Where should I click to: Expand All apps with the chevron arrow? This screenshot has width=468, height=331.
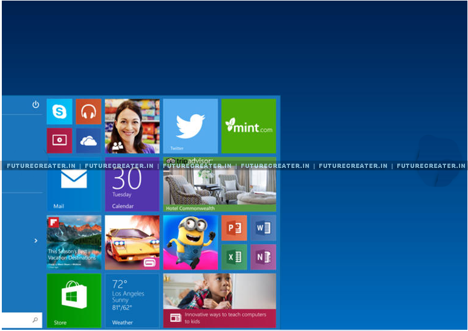pyautogui.click(x=36, y=240)
